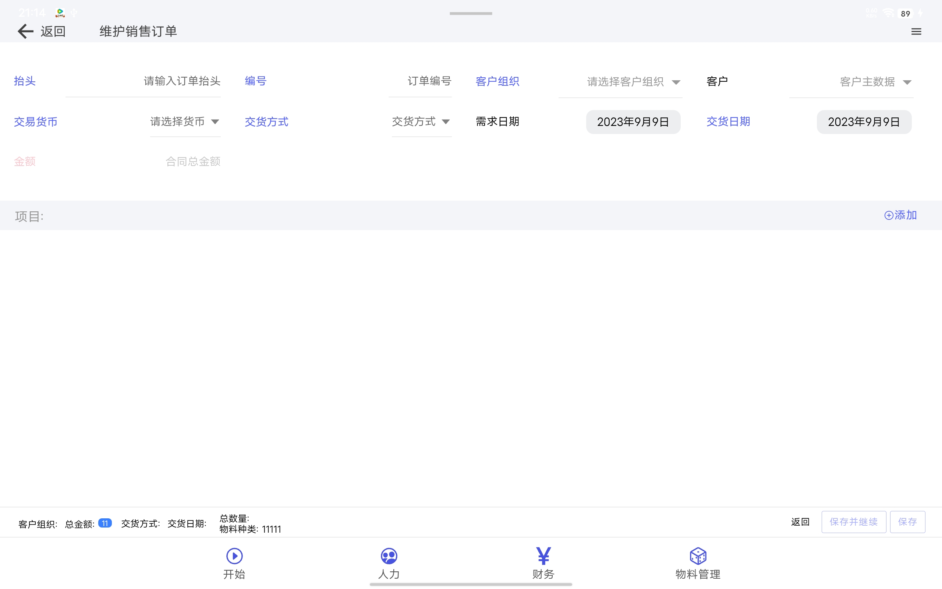Click the bottom 返回 text link

click(800, 522)
